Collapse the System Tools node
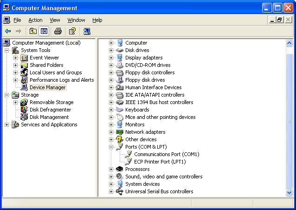296x210 pixels. (7, 50)
